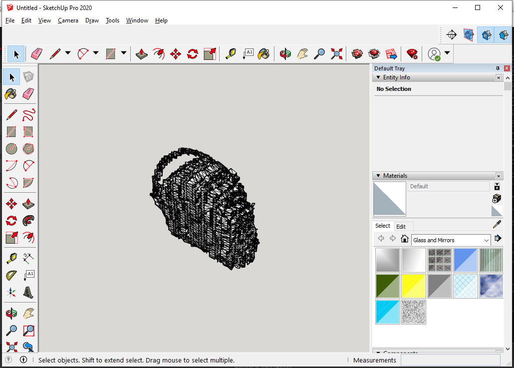Image resolution: width=514 pixels, height=368 pixels.
Task: Pick the Paint Bucket tool in left toolbar
Action: (x=11, y=94)
